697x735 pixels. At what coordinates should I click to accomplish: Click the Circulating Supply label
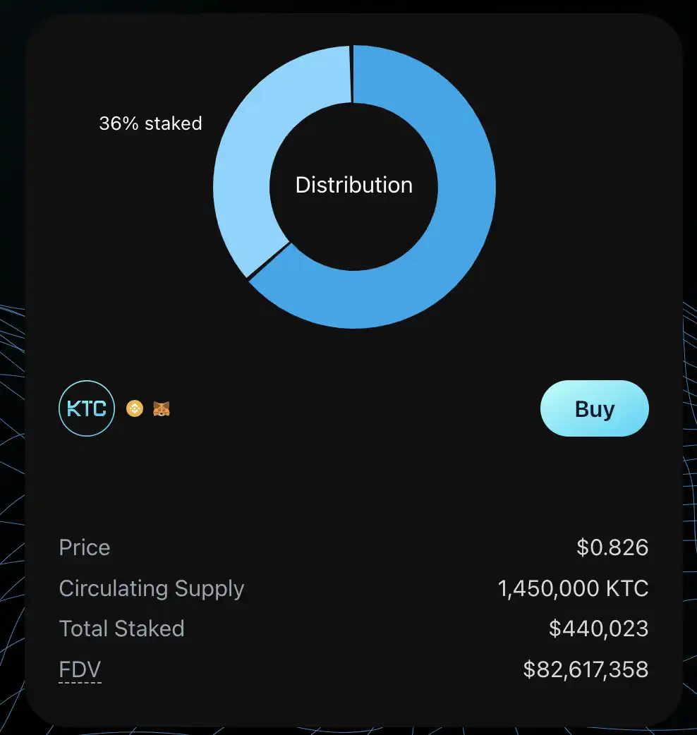pyautogui.click(x=152, y=589)
